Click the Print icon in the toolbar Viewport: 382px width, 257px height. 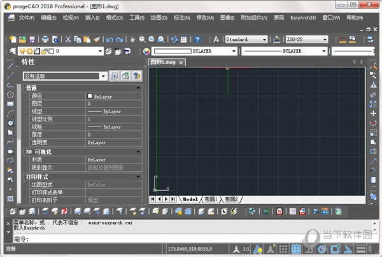45,39
